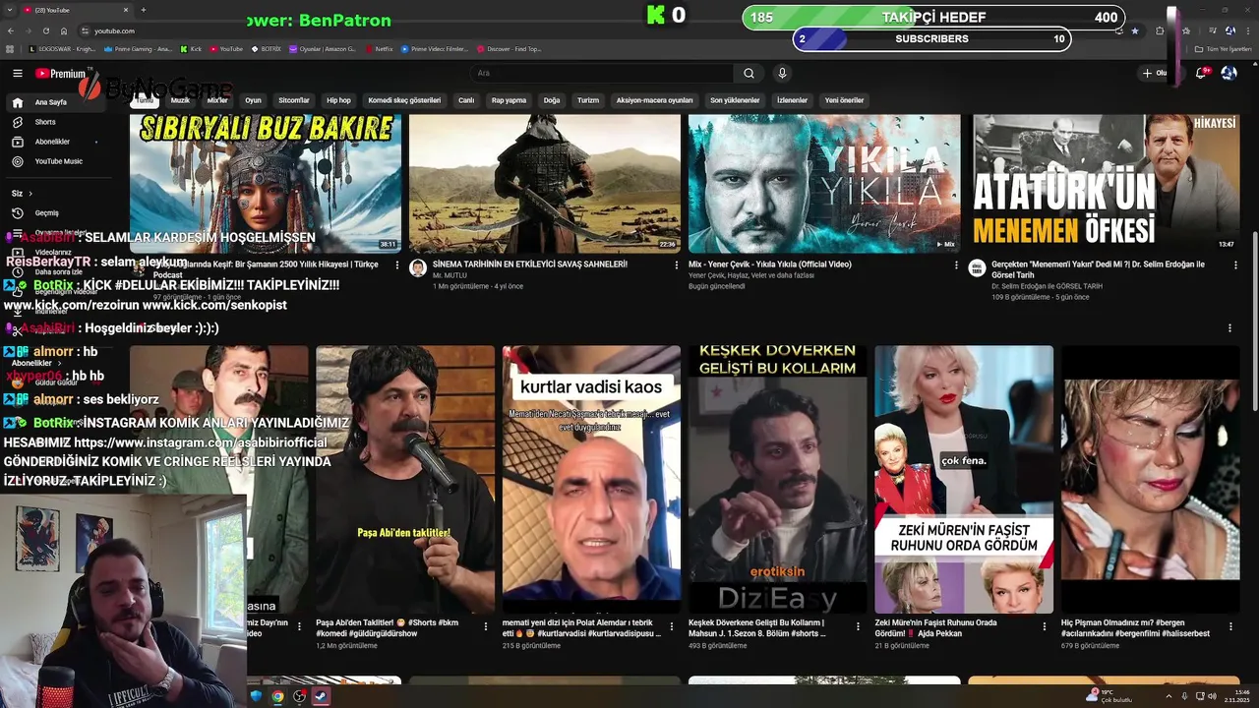This screenshot has height=708, width=1259.
Task: Click the Chrome taskbar icon
Action: 277,696
